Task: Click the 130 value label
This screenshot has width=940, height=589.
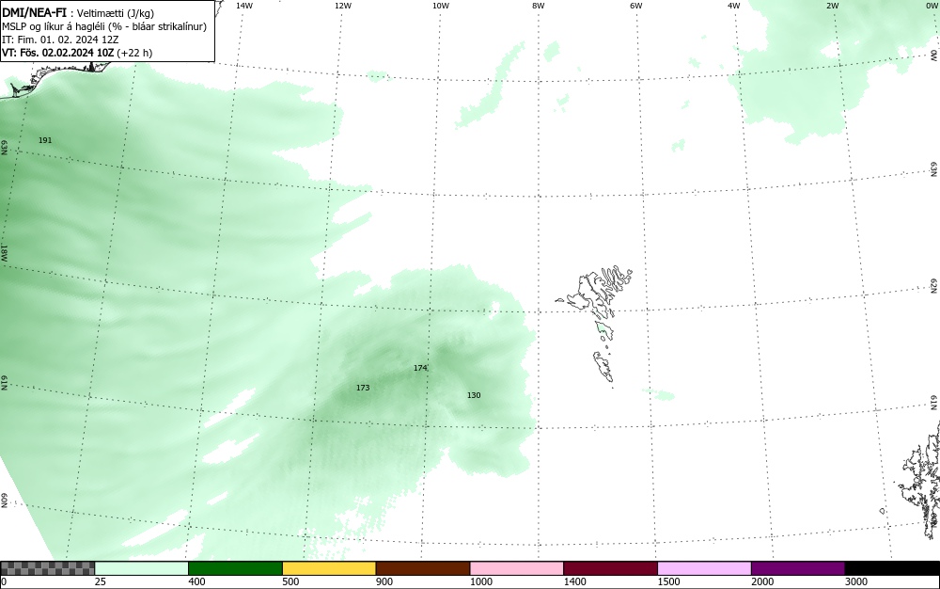Action: click(x=474, y=395)
